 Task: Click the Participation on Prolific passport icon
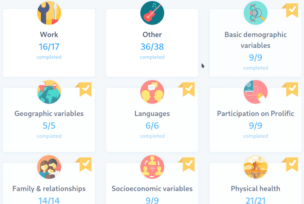(x=255, y=92)
